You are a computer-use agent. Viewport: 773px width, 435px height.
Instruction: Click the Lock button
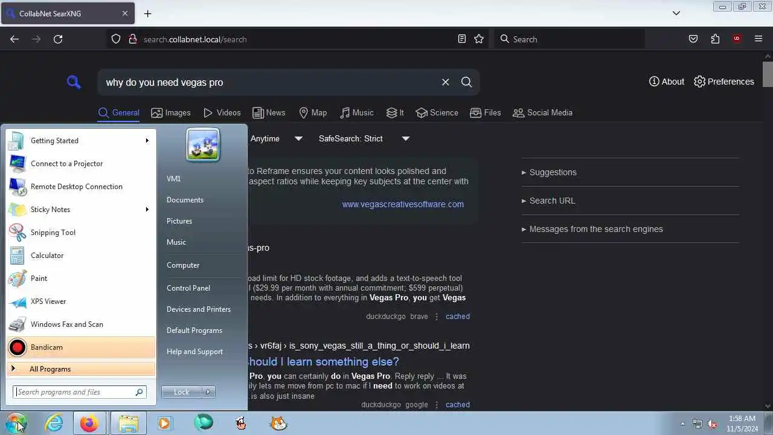tap(182, 391)
